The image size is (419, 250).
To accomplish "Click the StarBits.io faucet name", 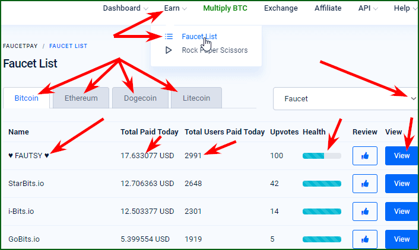I will tap(26, 184).
